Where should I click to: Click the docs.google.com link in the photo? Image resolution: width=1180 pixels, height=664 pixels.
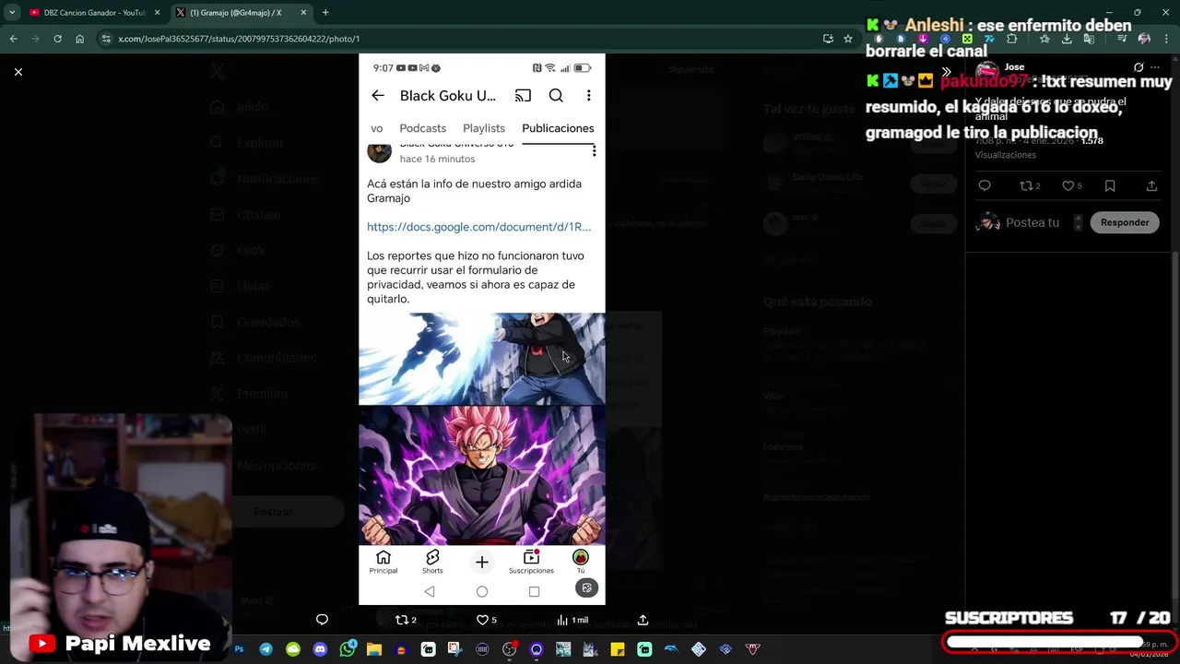(x=478, y=227)
